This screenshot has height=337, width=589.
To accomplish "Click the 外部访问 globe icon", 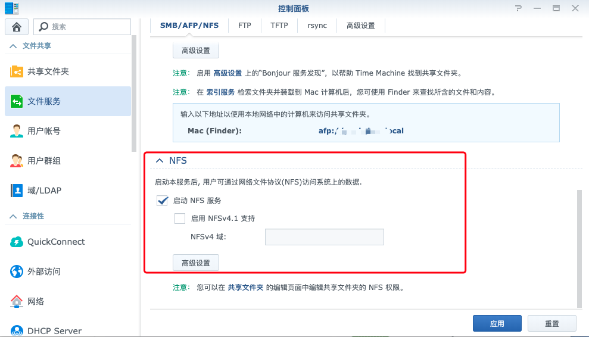I will (17, 272).
